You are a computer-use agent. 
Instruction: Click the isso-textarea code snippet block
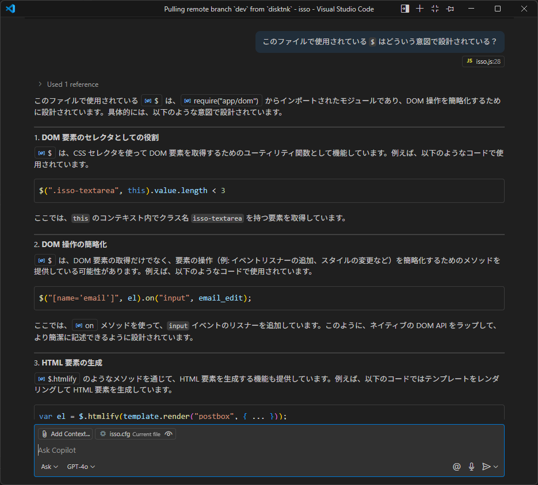click(x=269, y=191)
